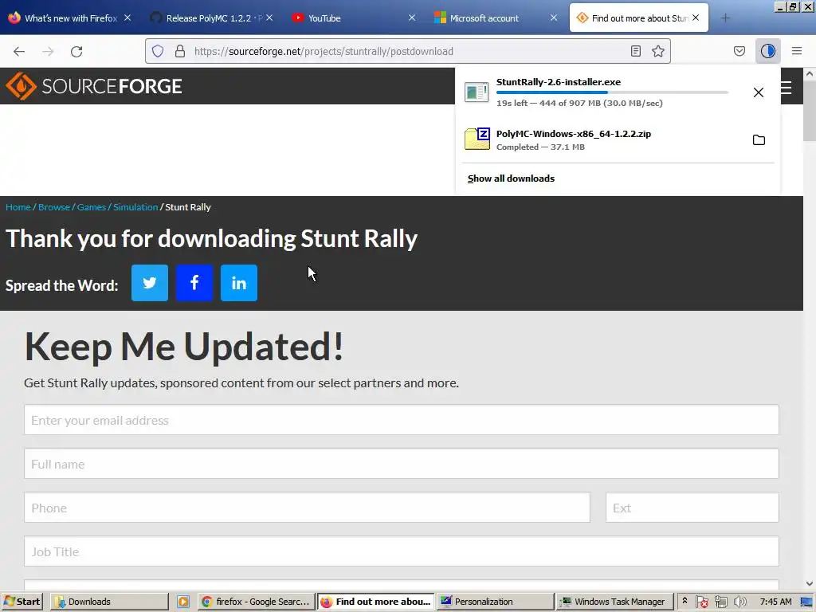Click Show desktop button in taskbar
816x612 pixels.
[x=807, y=602]
